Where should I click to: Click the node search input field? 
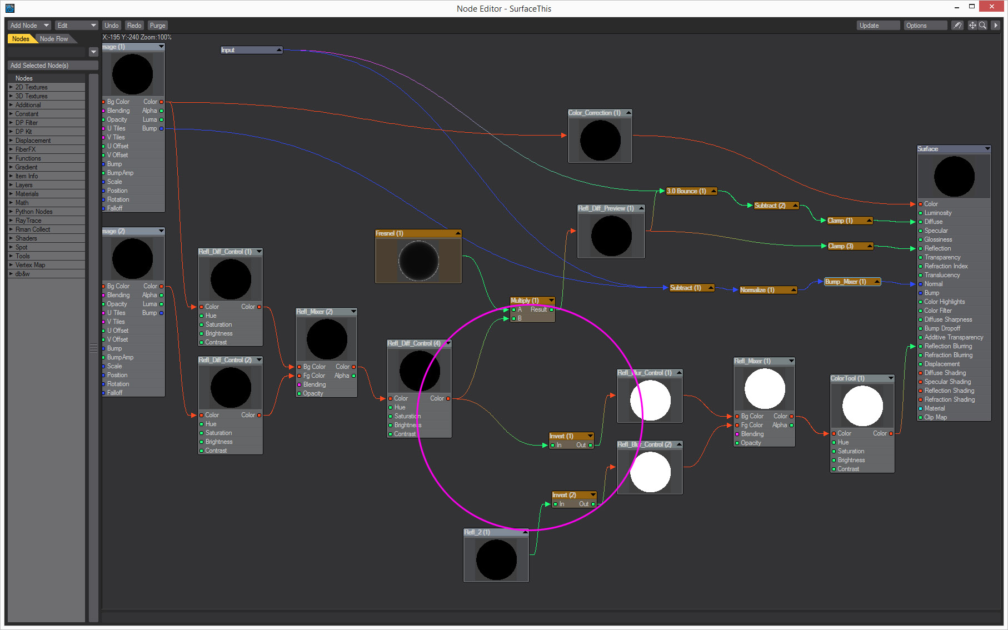click(47, 52)
